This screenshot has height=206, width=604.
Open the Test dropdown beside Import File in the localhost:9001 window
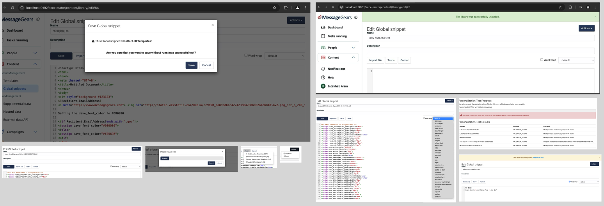391,60
